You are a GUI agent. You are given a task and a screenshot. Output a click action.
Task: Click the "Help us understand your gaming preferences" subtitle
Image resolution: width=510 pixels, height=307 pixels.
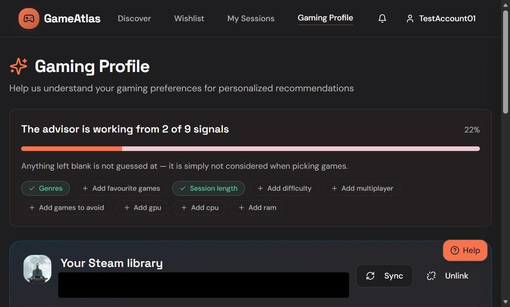coord(181,88)
